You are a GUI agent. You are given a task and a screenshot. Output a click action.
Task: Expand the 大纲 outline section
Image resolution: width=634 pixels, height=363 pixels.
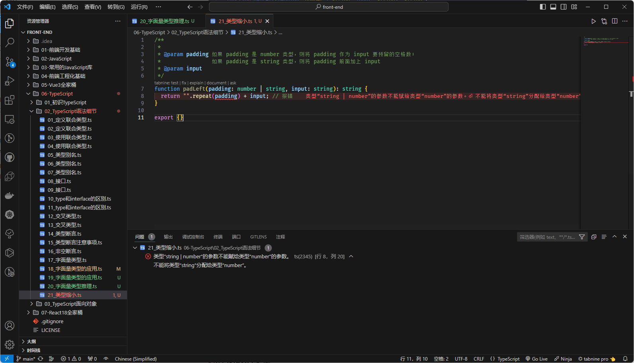click(x=31, y=342)
